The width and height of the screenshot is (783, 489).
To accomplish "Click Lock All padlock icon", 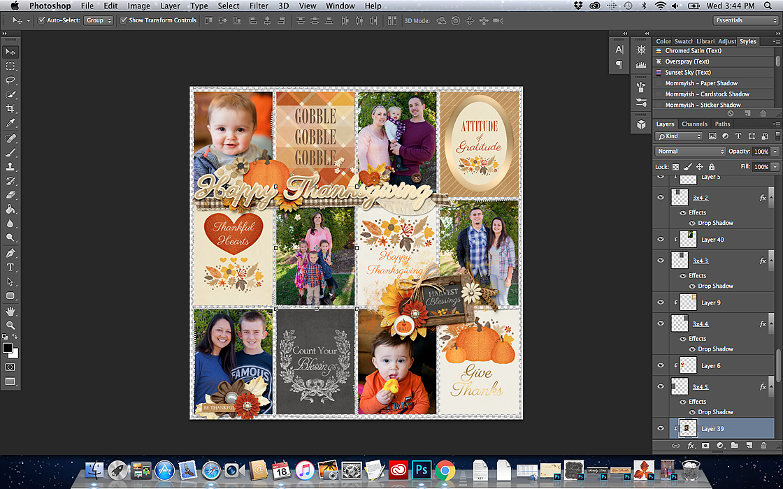I will (x=712, y=167).
